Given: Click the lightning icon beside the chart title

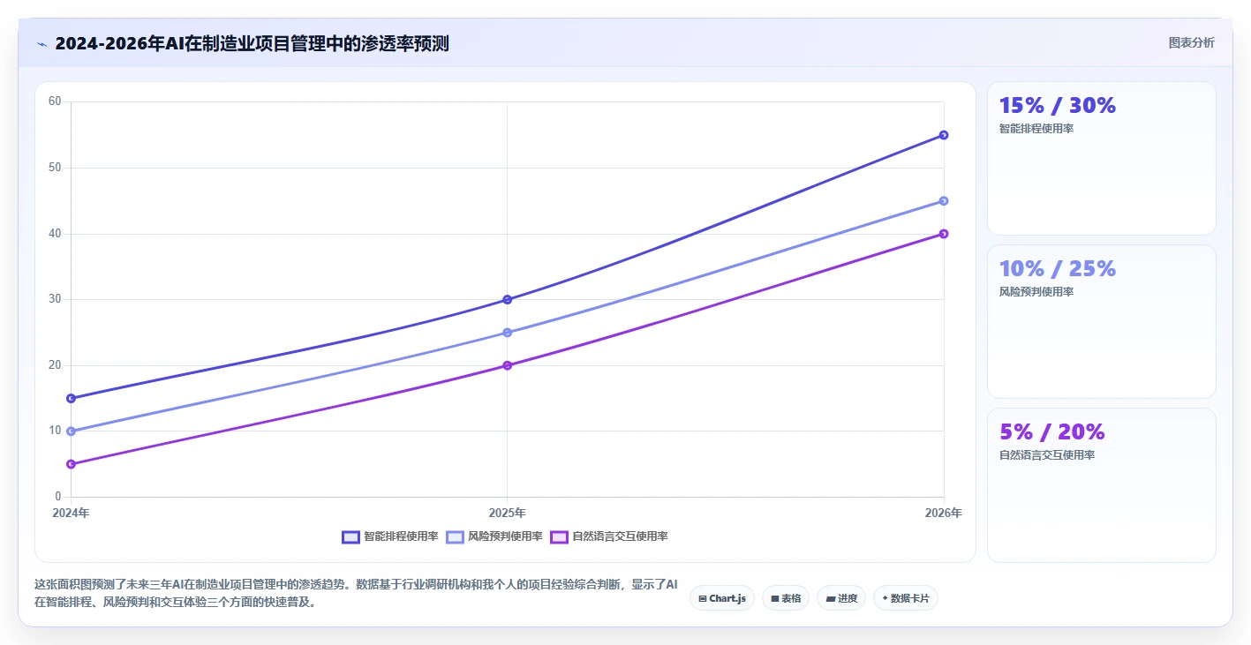Looking at the screenshot, I should (x=41, y=43).
